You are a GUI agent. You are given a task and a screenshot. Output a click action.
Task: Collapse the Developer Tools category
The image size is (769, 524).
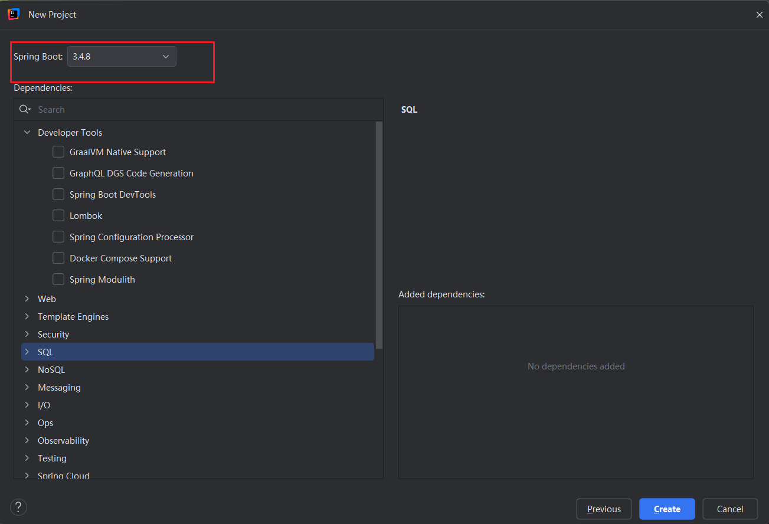[x=27, y=132]
